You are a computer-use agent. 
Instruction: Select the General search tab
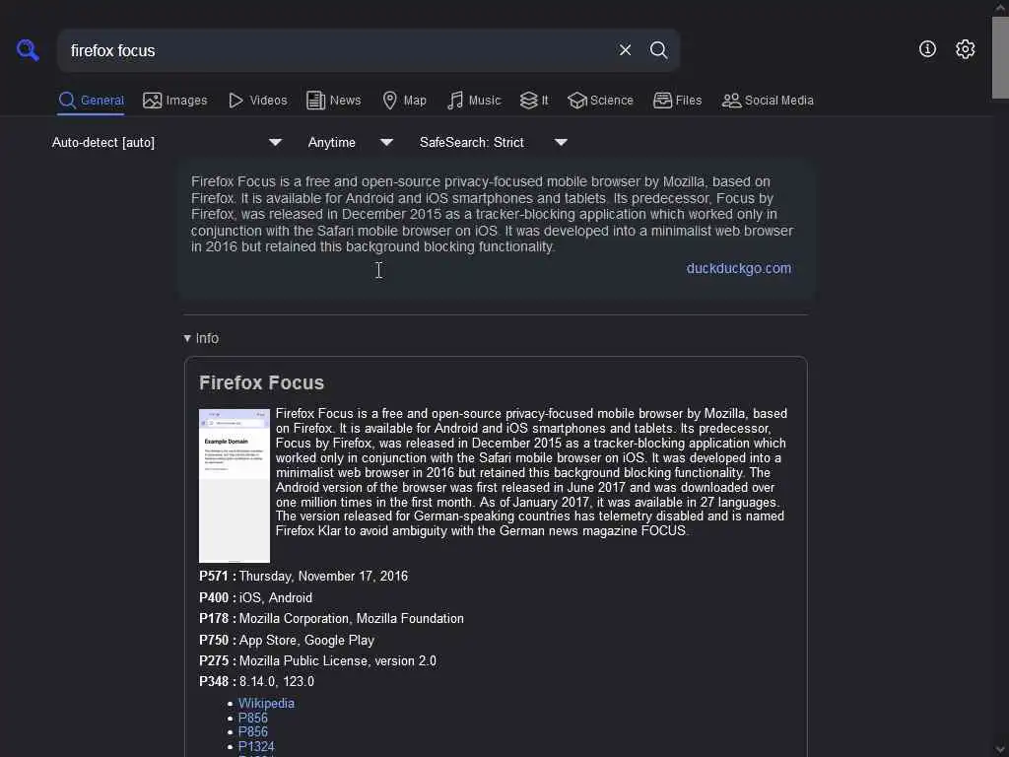(x=91, y=101)
